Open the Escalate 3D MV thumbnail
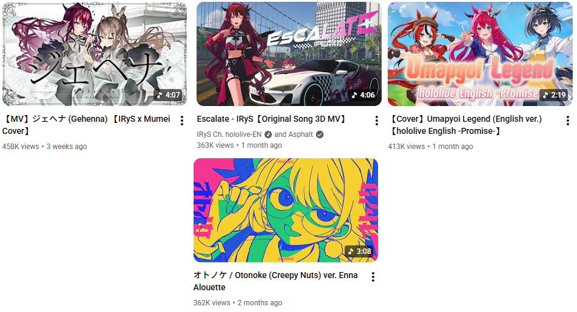The image size is (577, 312). 289,54
